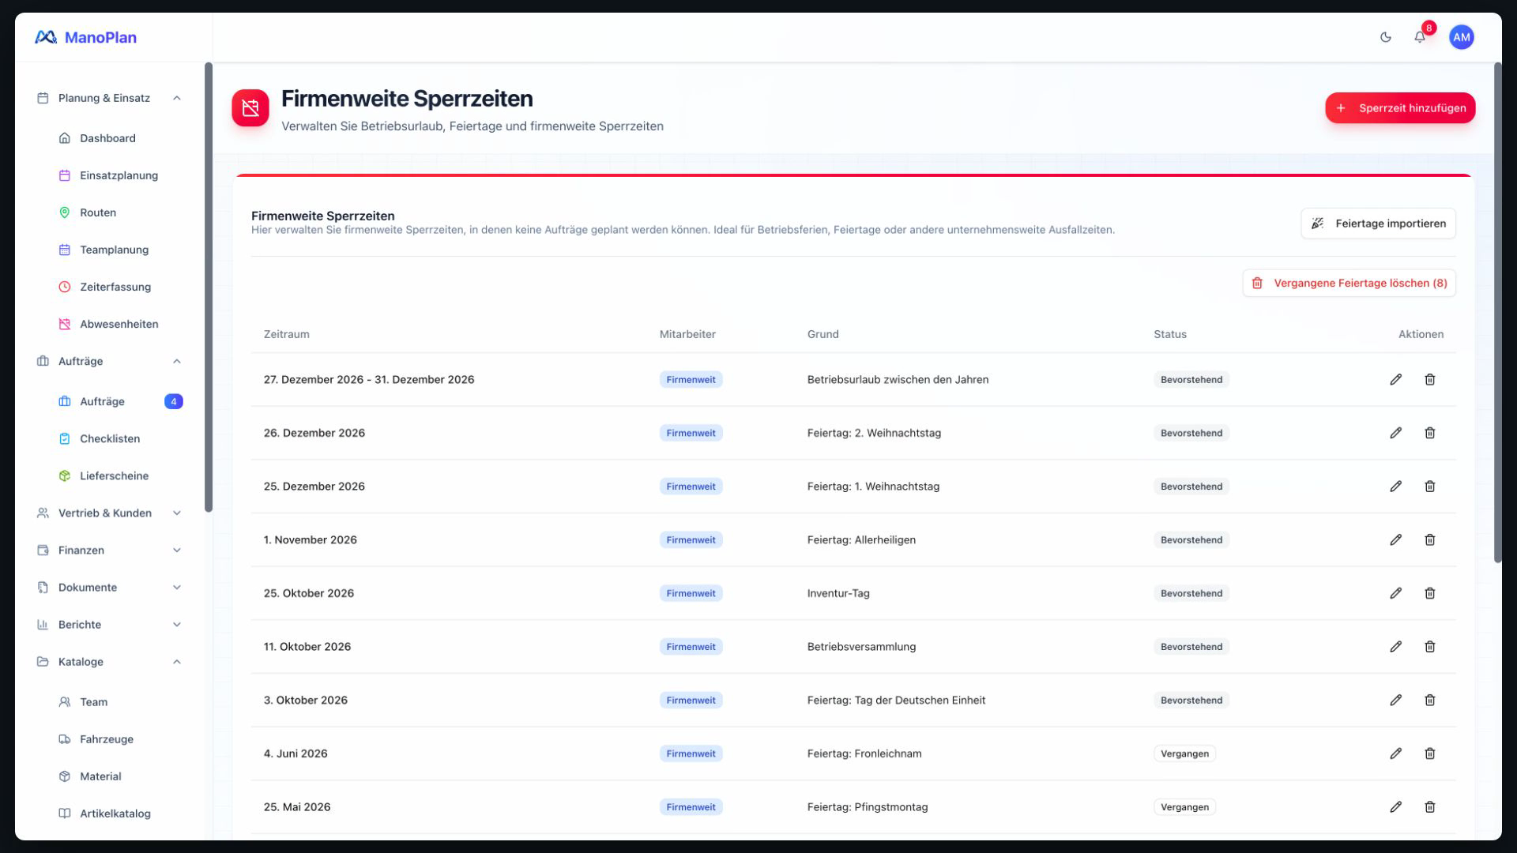Expand the Dokumente section
1517x853 pixels.
[x=109, y=588]
